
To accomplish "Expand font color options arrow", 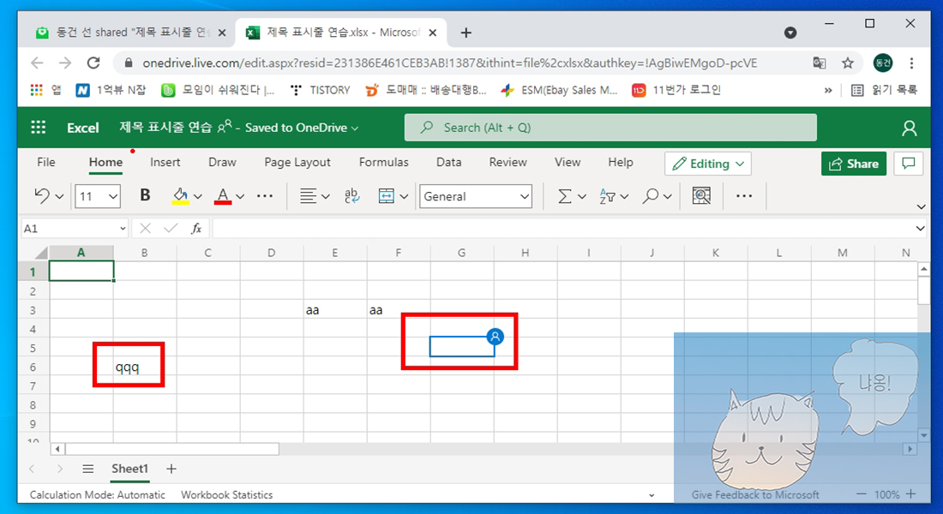I will (240, 196).
